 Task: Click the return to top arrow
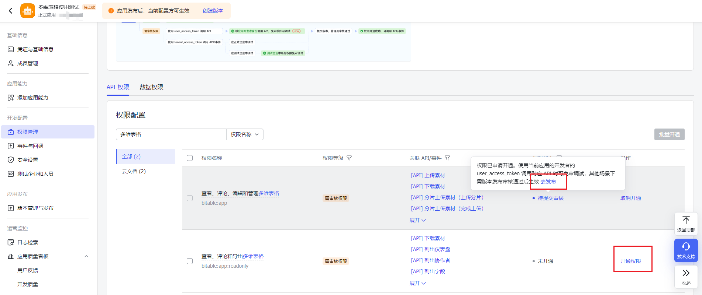(686, 224)
